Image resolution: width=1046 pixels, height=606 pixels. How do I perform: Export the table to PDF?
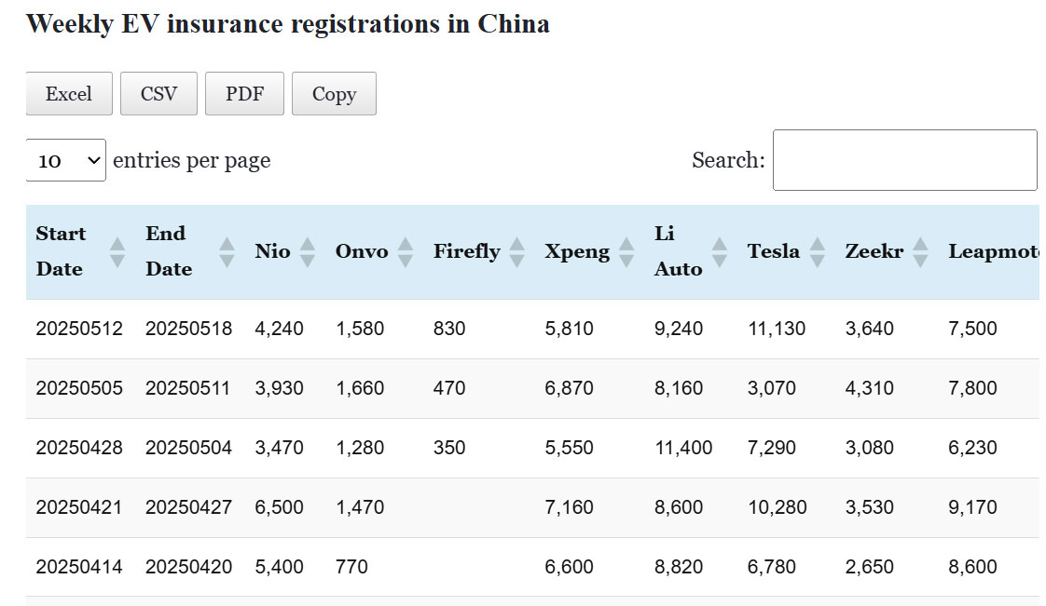coord(244,94)
